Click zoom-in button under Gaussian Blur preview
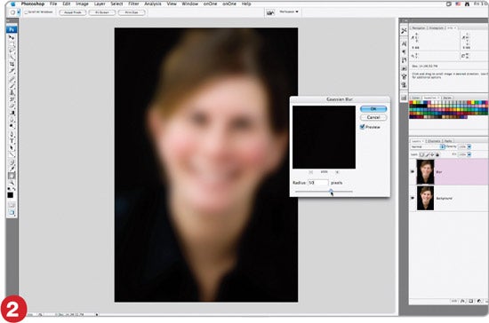This screenshot has width=489, height=323. (x=337, y=172)
